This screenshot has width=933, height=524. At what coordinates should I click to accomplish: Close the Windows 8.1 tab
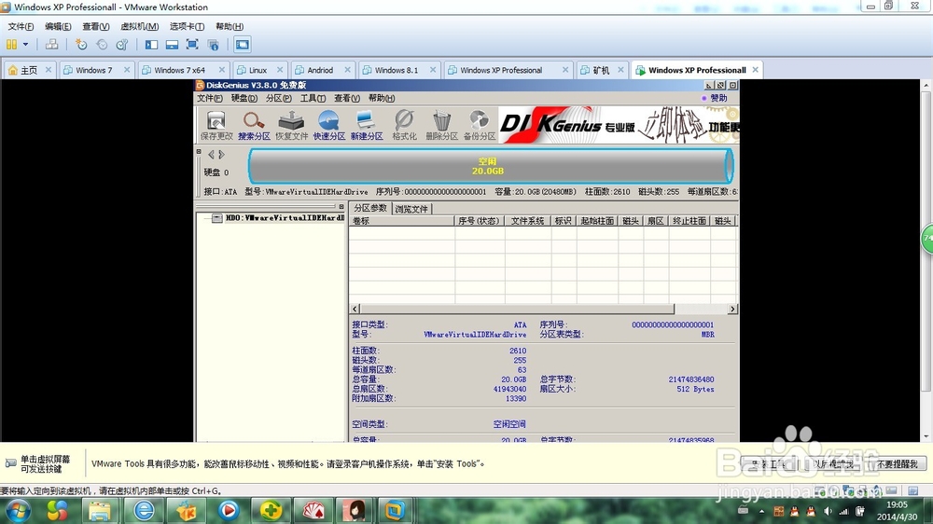(433, 70)
